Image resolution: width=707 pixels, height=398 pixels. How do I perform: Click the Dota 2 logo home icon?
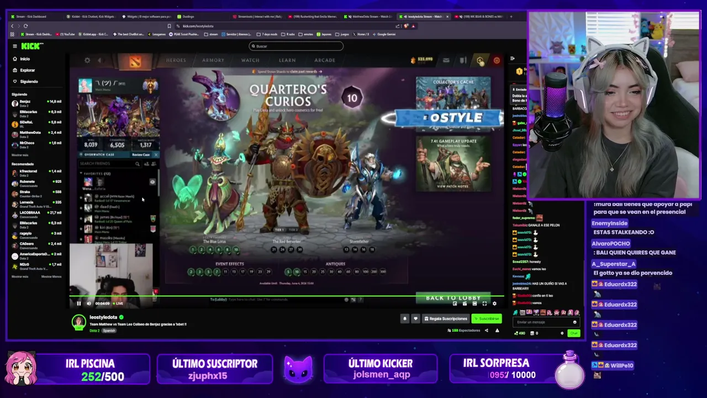[135, 60]
